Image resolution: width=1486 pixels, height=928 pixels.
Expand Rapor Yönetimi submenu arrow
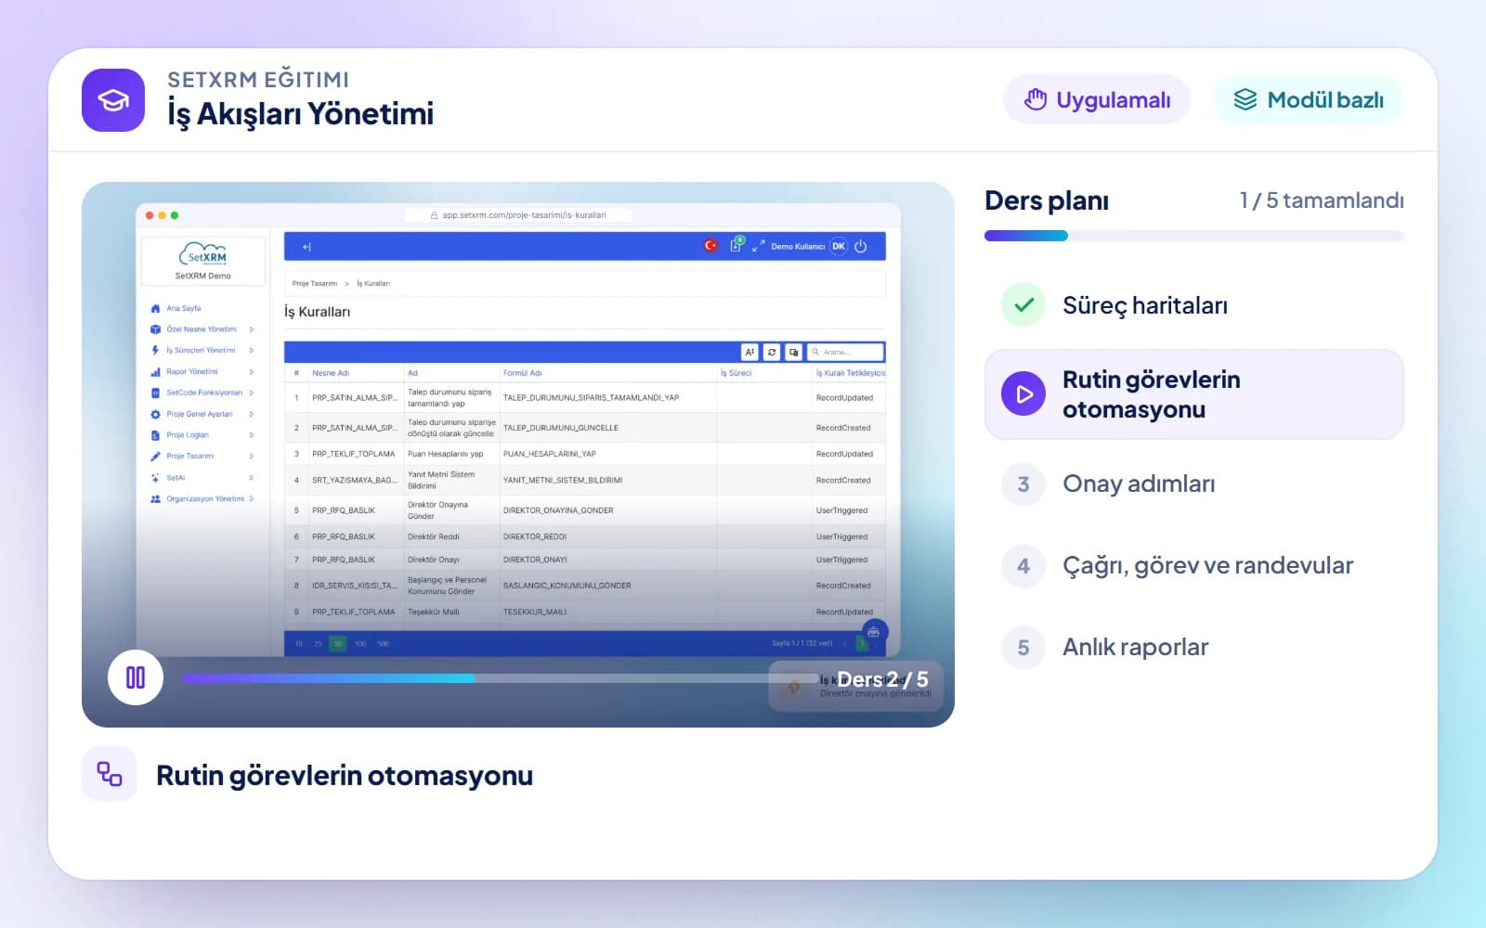pos(252,372)
